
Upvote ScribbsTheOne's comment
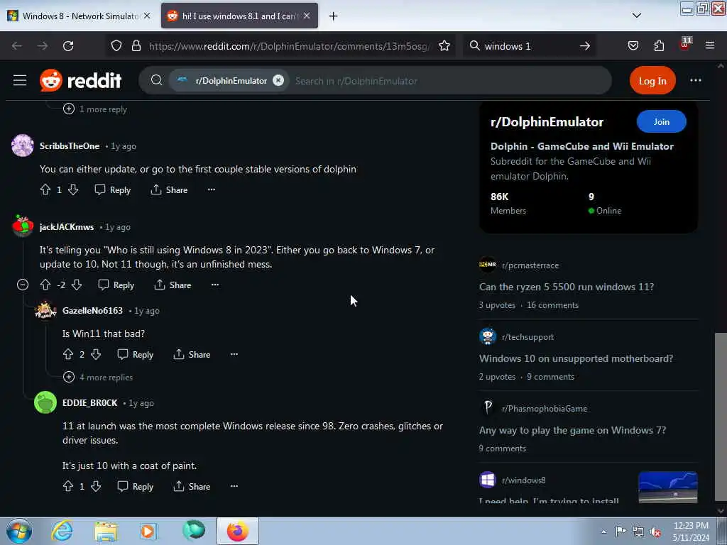point(45,189)
